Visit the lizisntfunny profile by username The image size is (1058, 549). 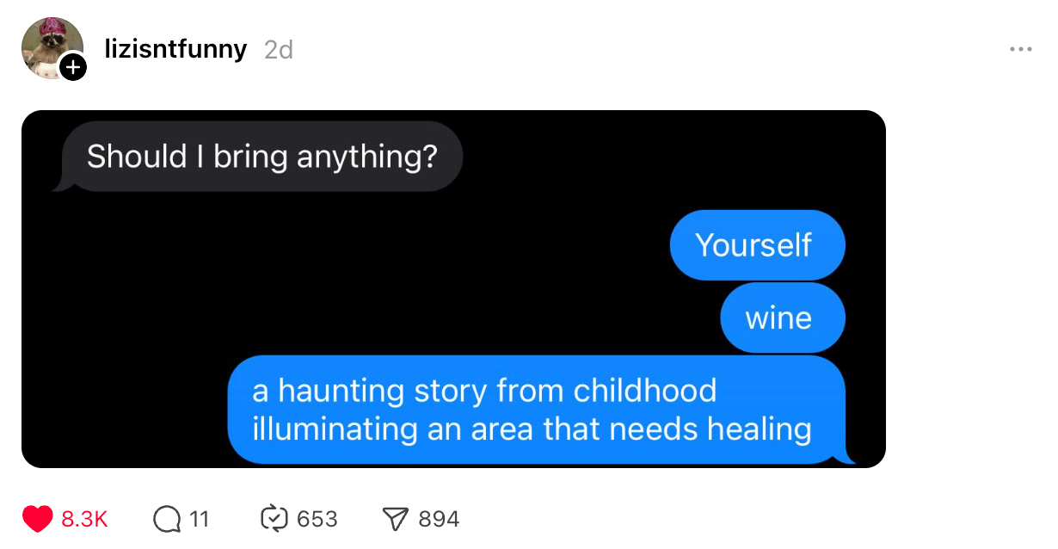click(175, 49)
